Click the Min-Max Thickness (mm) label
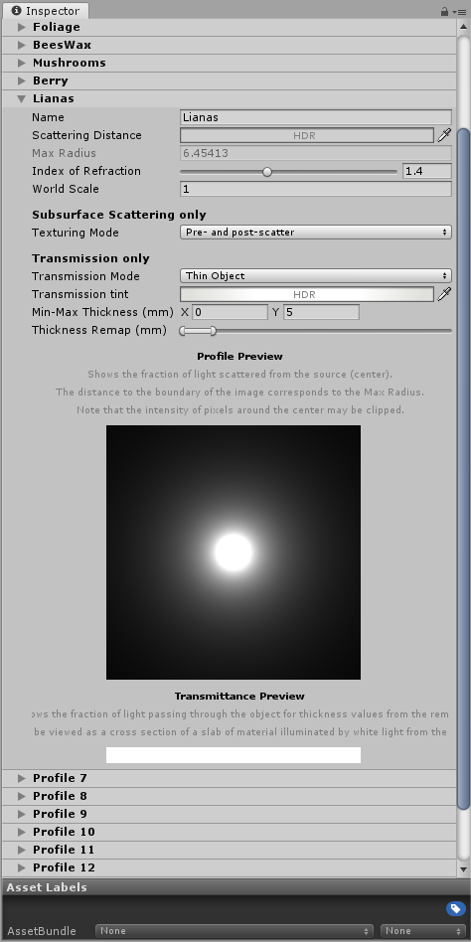 tap(102, 312)
